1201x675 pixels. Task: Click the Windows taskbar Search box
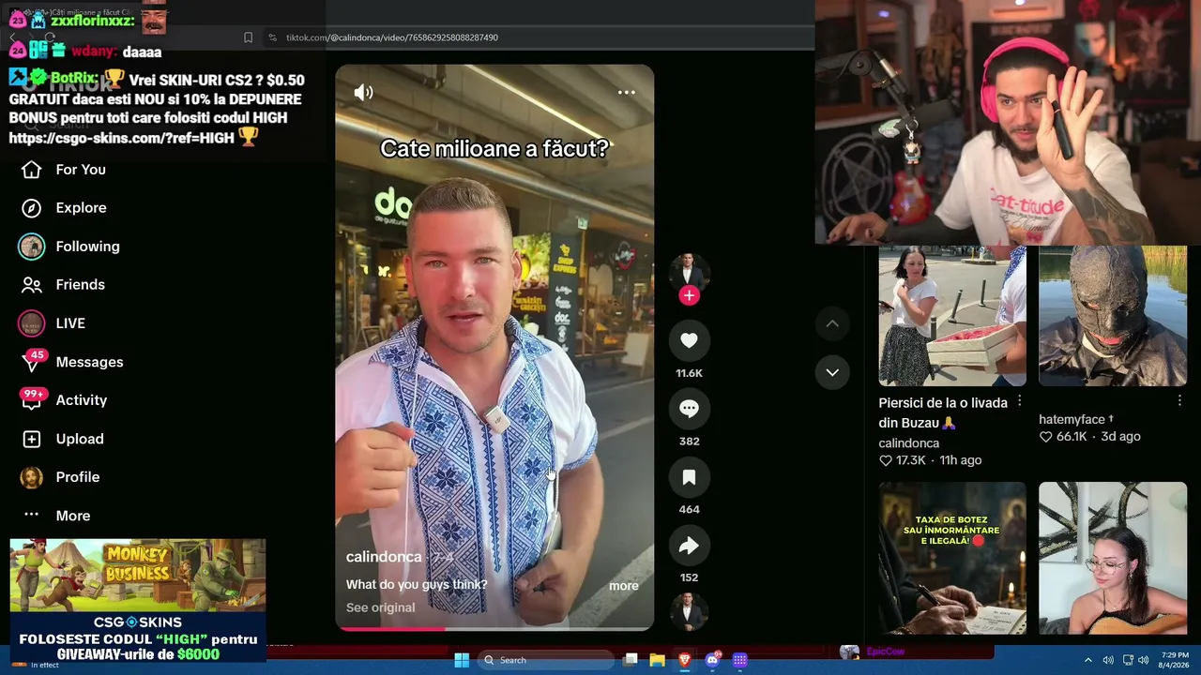[x=545, y=660]
